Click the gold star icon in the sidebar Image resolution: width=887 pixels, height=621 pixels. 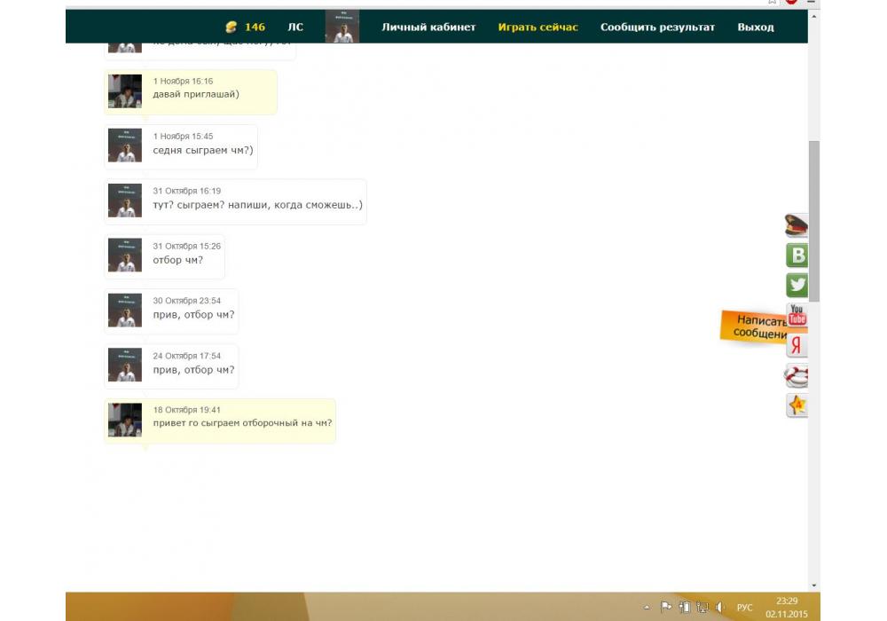796,405
